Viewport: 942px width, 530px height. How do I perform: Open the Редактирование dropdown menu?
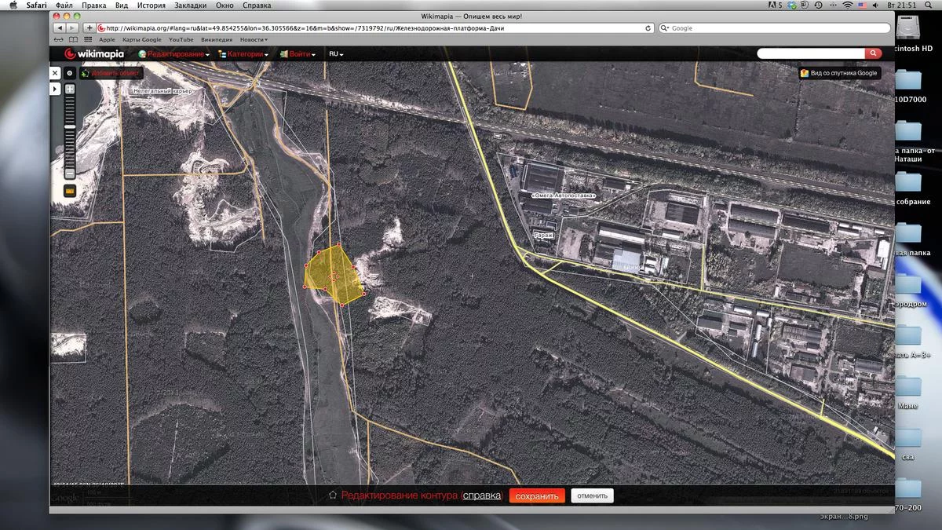tap(174, 54)
